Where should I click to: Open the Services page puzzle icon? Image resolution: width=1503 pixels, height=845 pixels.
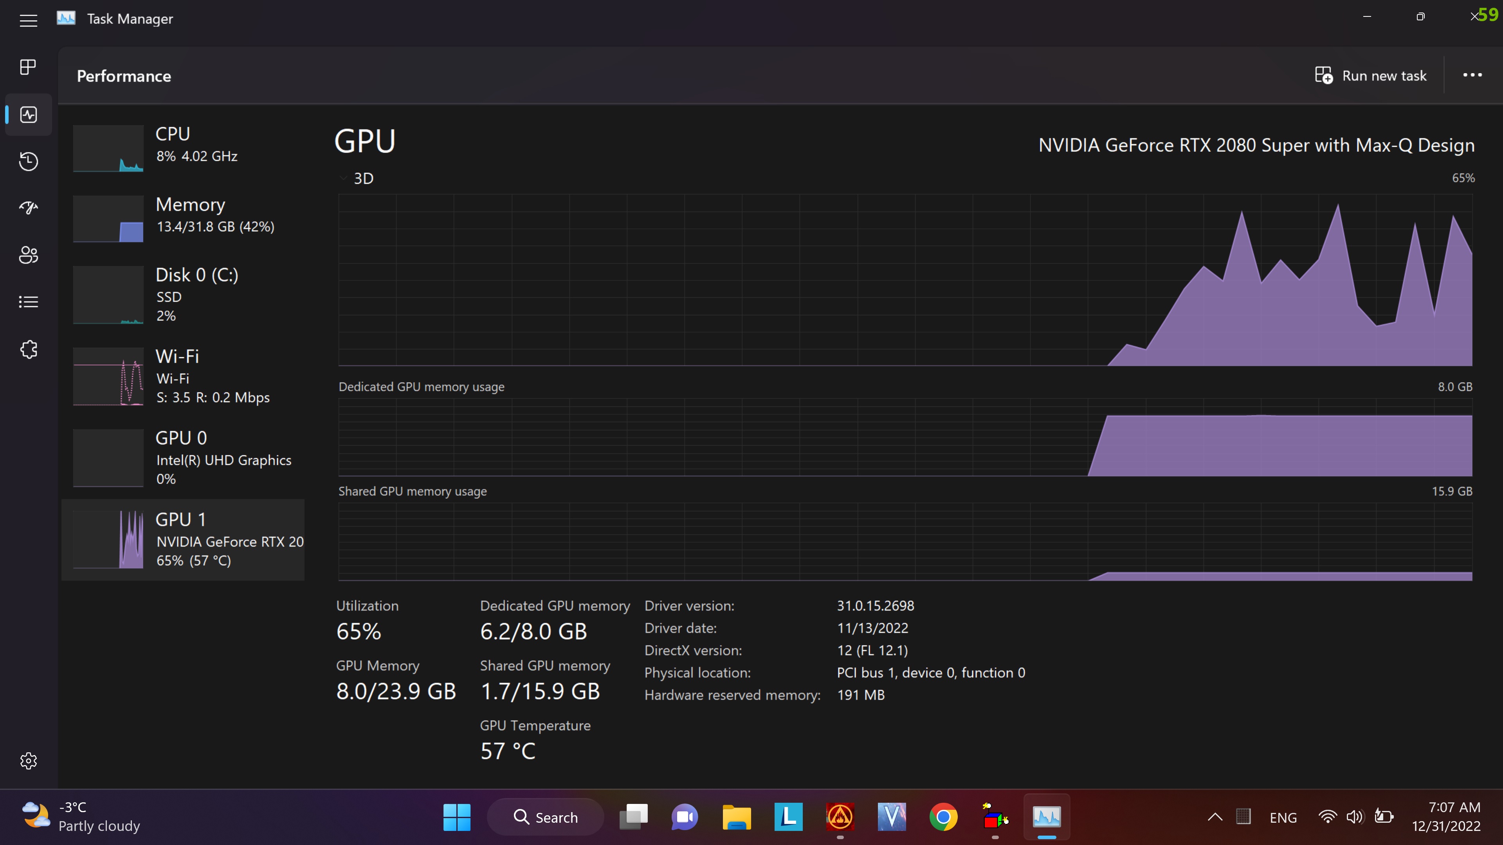tap(28, 349)
